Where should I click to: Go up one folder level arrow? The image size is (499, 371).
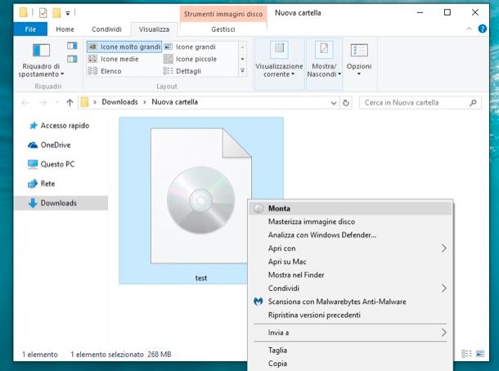(70, 102)
